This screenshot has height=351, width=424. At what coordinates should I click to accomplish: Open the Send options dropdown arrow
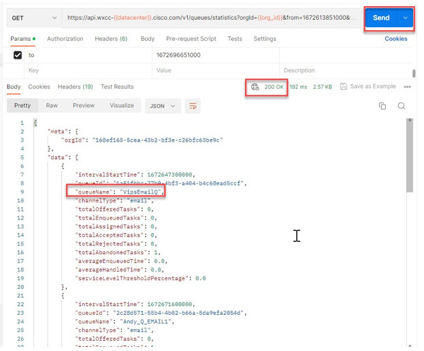coord(405,18)
